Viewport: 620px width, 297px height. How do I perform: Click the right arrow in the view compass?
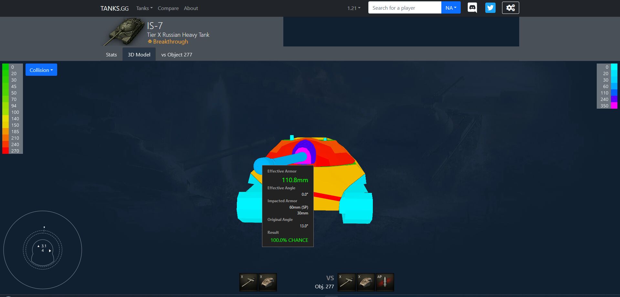50,251
